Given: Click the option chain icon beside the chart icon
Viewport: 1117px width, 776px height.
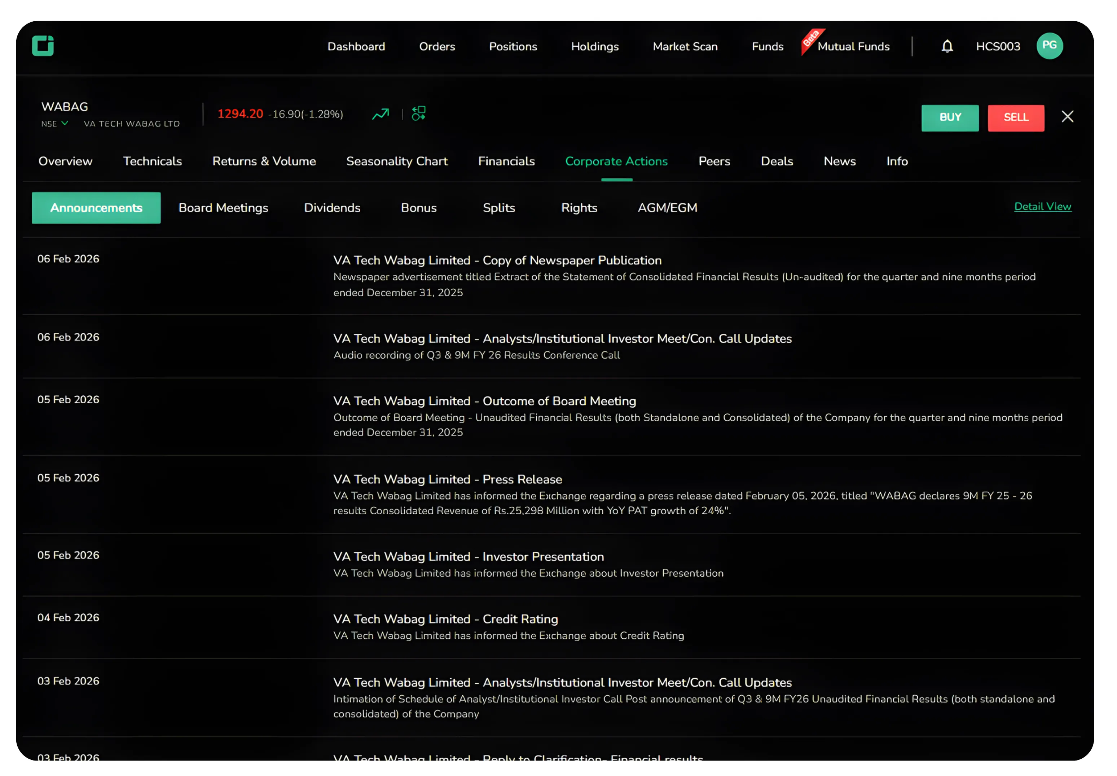Looking at the screenshot, I should pyautogui.click(x=418, y=113).
